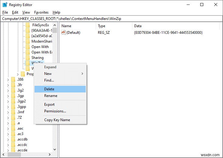Click the .ac3 folder icon

(x=13, y=134)
